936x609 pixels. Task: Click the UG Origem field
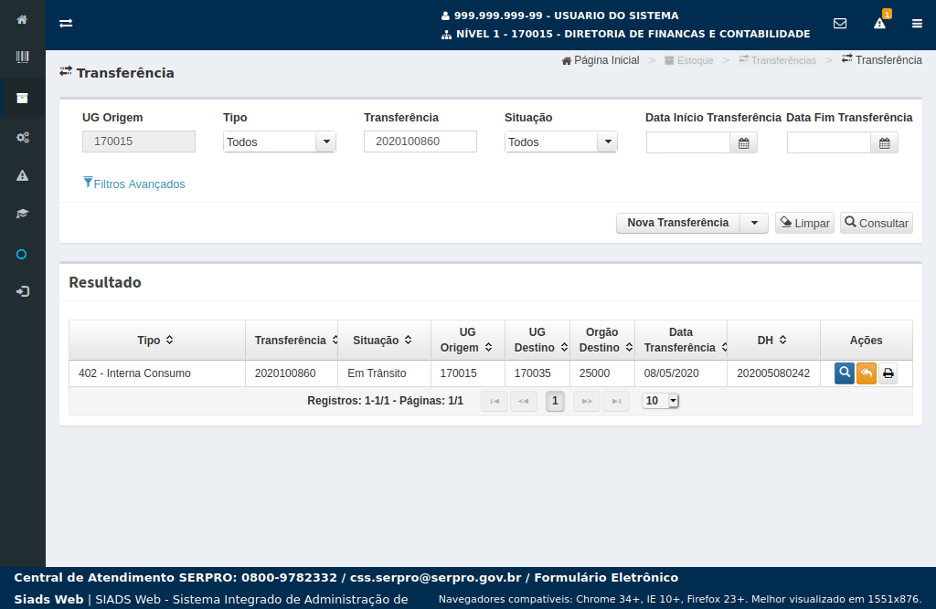tap(139, 142)
